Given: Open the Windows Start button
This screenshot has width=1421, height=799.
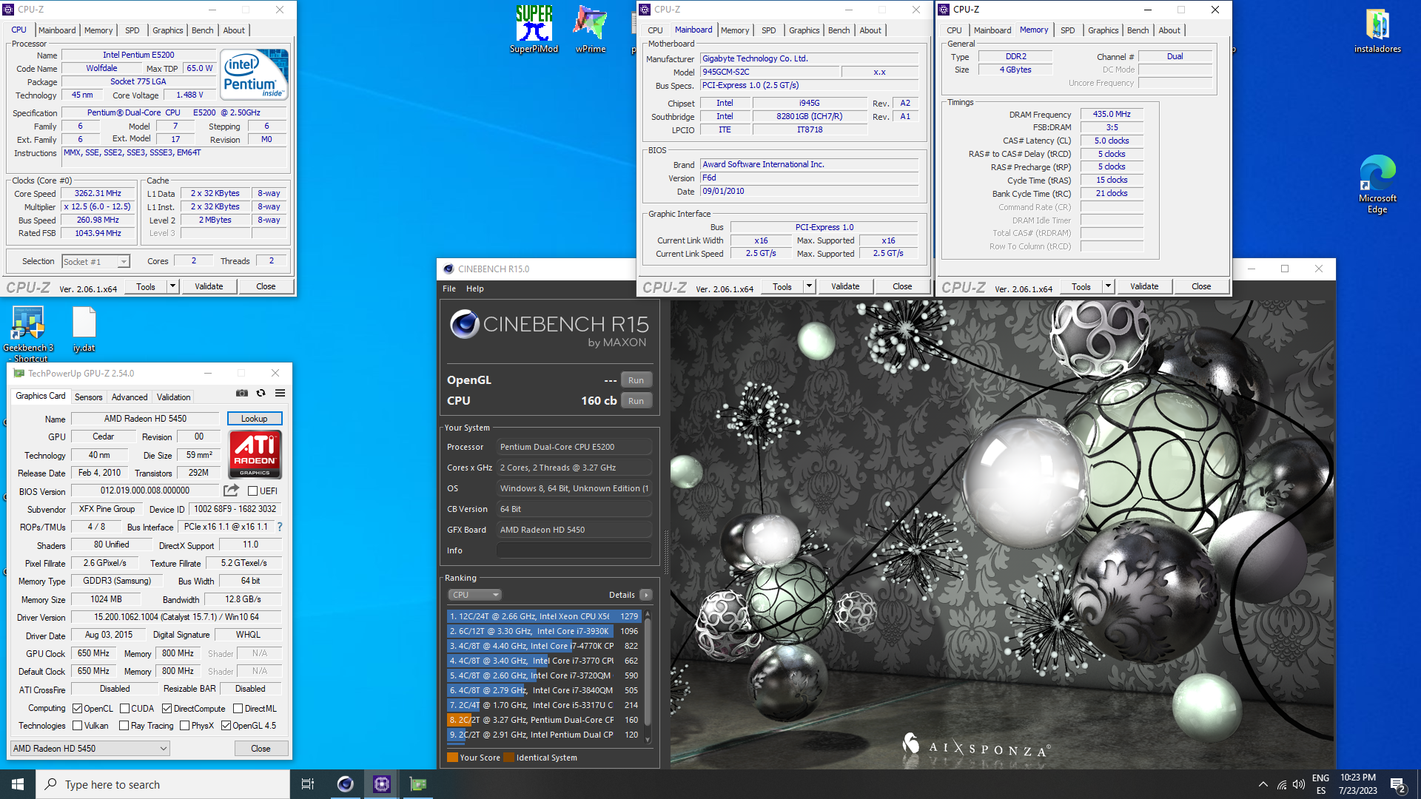Looking at the screenshot, I should (18, 784).
